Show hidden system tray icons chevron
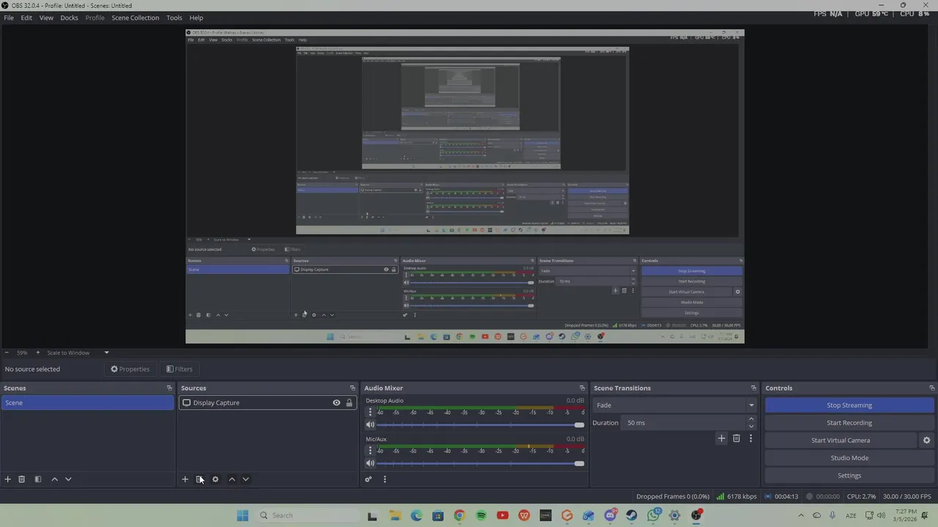This screenshot has width=938, height=527. pos(800,515)
